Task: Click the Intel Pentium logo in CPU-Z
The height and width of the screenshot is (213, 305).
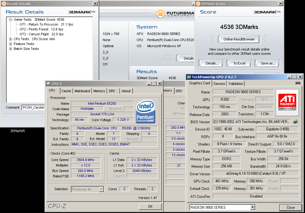Action: click(145, 112)
